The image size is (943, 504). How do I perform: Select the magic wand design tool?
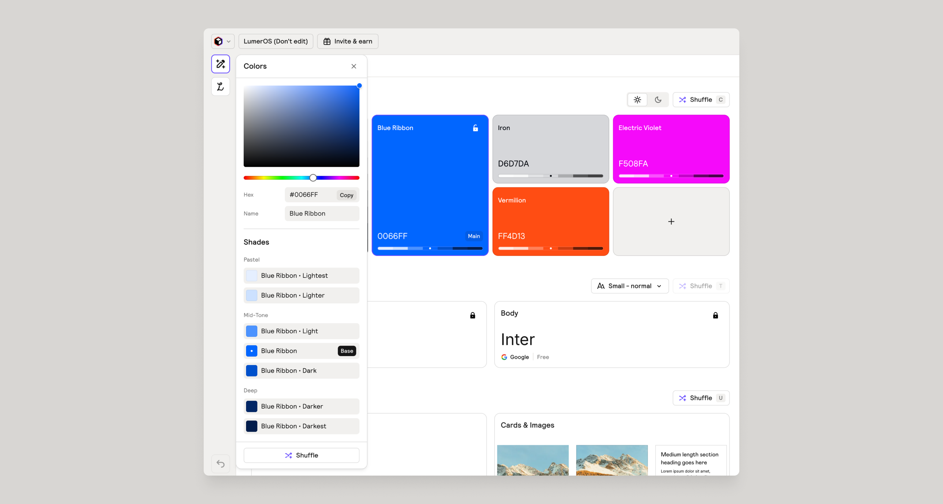220,64
